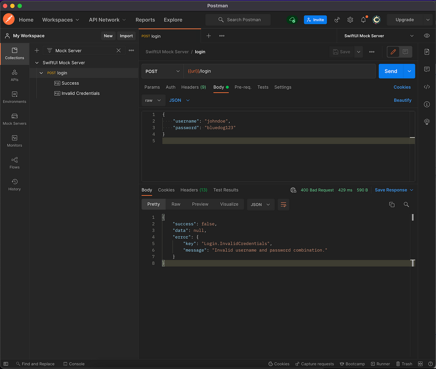
Task: Open the sync status cloud icon
Action: [292, 20]
